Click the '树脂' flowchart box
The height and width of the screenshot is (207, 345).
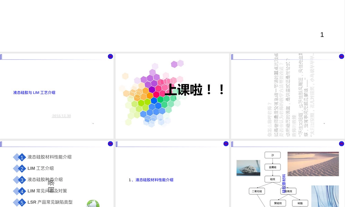(x=300, y=203)
